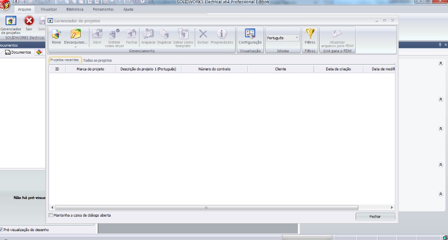Sort by Descrição do projeto 1 column

[x=148, y=69]
